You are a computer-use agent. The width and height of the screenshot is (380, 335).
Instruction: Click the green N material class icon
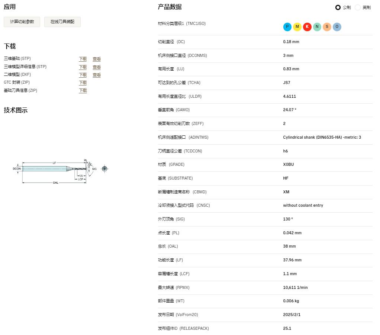317,27
